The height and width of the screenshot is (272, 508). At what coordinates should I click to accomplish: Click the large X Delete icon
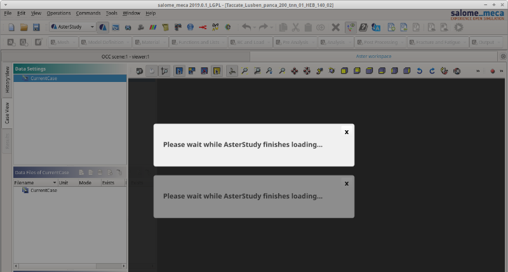click(x=336, y=27)
